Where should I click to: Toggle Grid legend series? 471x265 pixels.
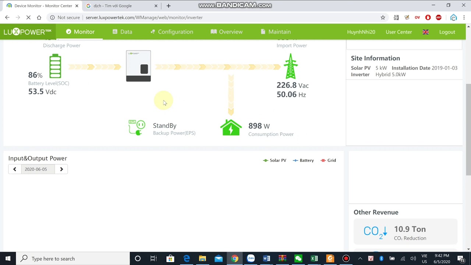328,160
